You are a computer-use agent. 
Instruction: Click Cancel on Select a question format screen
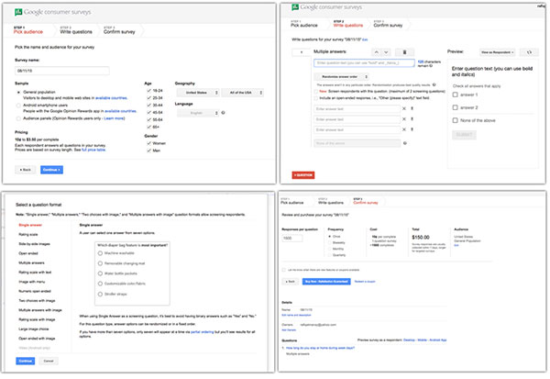49,361
